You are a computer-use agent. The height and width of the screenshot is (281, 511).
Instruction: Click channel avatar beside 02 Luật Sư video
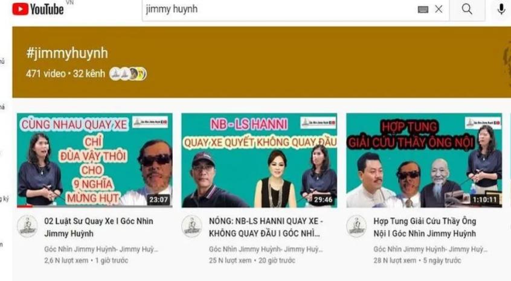coord(27,226)
